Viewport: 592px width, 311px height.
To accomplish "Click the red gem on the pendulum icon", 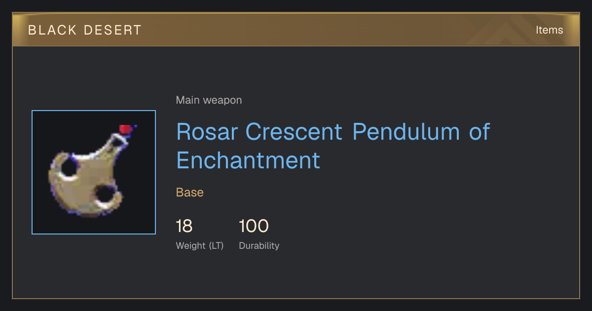I will [x=125, y=129].
